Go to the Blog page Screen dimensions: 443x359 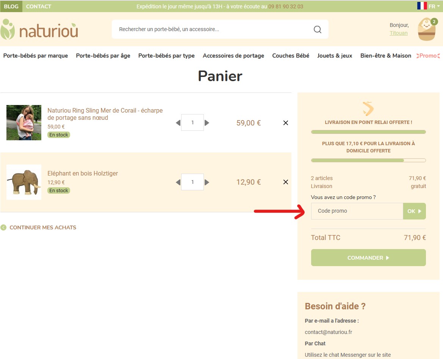pos(11,6)
